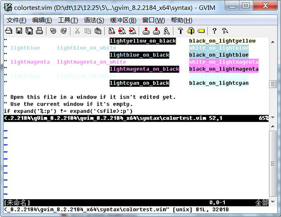
Task: Cut selection with scissors icon
Action: click(x=77, y=31)
